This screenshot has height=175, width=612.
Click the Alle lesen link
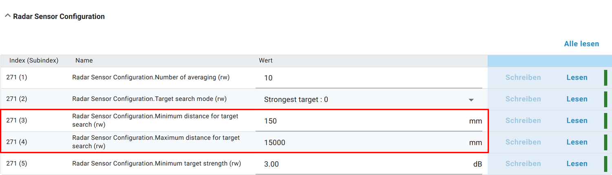coord(581,43)
